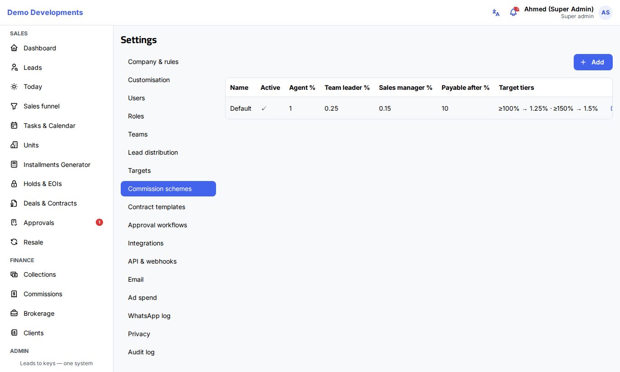Click Ahmed (Super Admin) user name

click(x=559, y=9)
